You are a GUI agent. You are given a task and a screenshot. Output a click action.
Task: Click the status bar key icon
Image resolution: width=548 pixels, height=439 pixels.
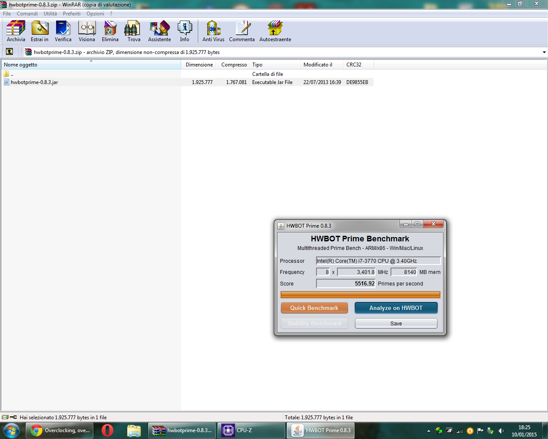13,417
